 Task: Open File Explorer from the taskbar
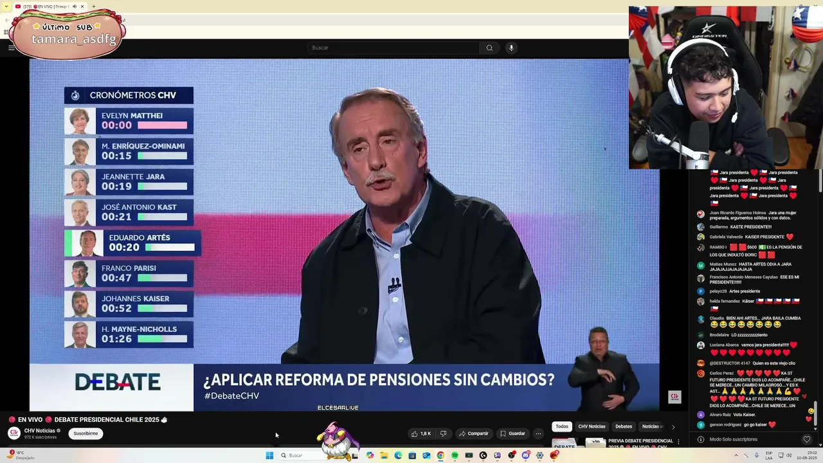click(x=384, y=455)
